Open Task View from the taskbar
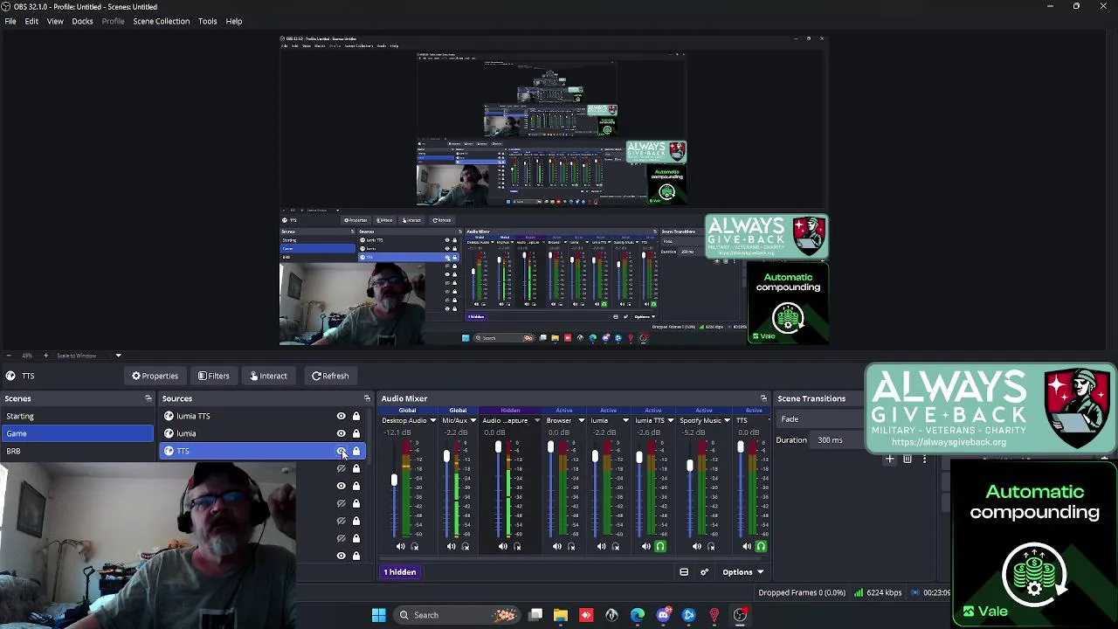This screenshot has width=1118, height=629. (535, 615)
